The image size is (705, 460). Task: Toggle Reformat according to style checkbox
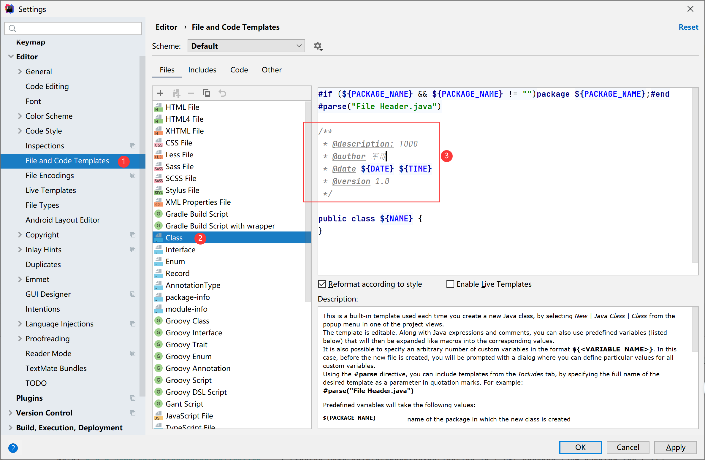(x=322, y=284)
